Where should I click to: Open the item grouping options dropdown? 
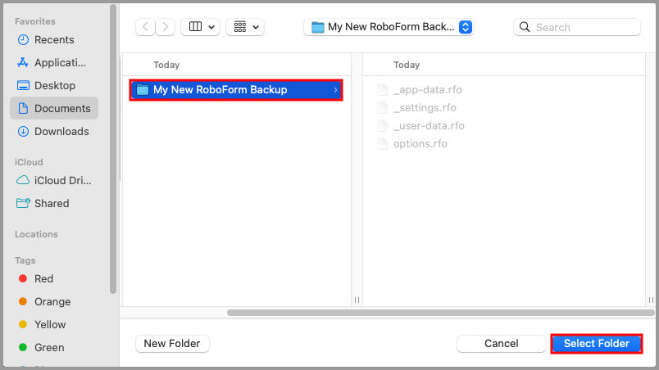(x=245, y=27)
